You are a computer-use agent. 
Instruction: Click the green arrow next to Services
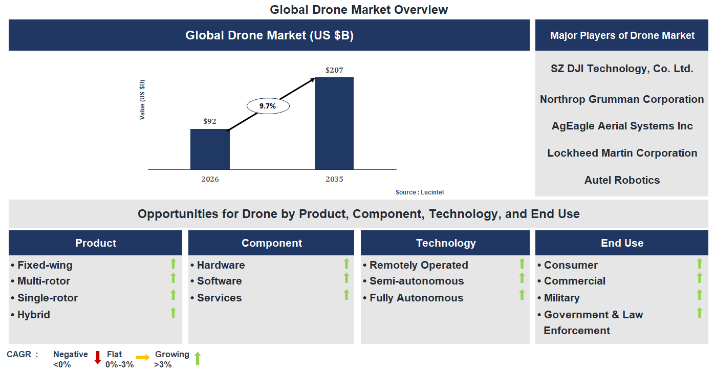pyautogui.click(x=347, y=295)
